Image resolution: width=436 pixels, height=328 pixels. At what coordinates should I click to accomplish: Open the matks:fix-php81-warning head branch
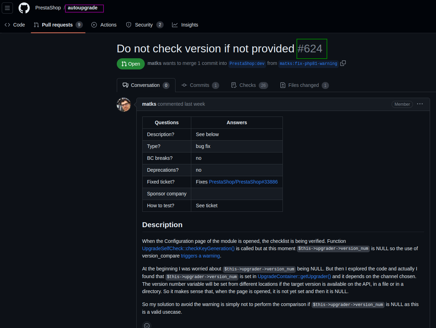308,64
